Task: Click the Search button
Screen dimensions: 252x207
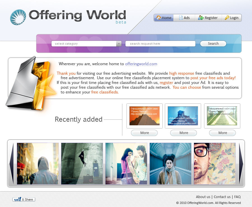Action: tap(213, 44)
